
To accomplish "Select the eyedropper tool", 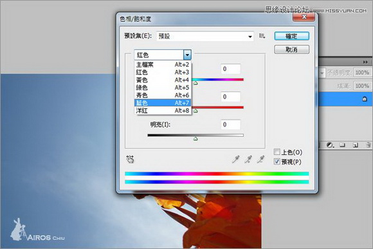I will 235,160.
